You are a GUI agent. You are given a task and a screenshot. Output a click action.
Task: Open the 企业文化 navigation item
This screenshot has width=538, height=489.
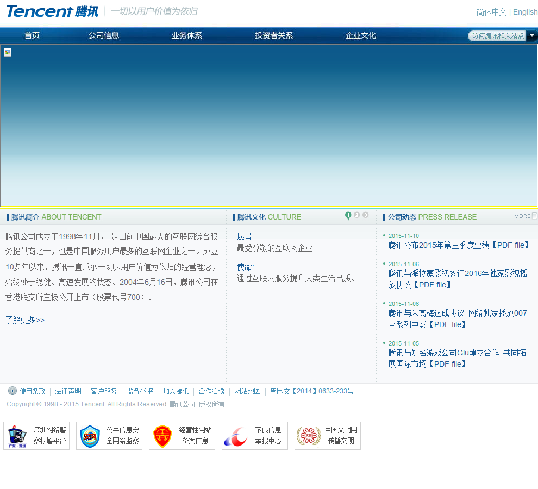(x=361, y=35)
